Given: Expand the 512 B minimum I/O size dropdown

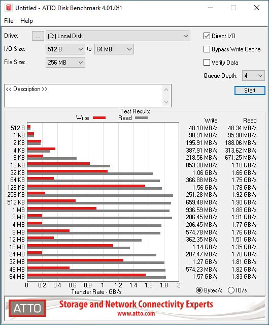Looking at the screenshot, I should (x=65, y=49).
